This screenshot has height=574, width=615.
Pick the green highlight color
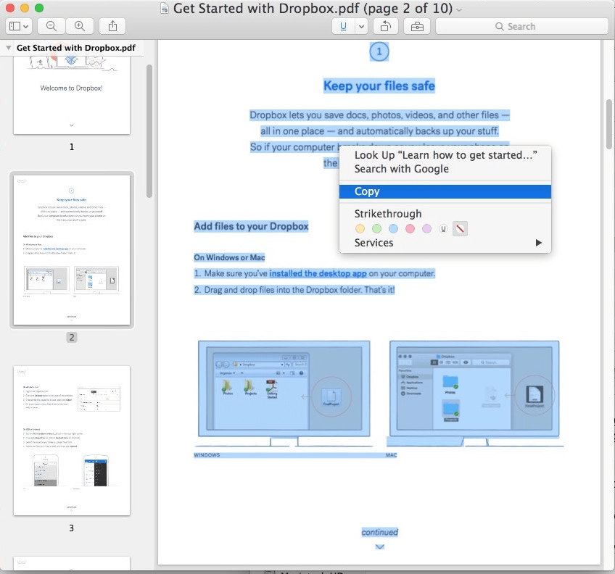tap(376, 228)
